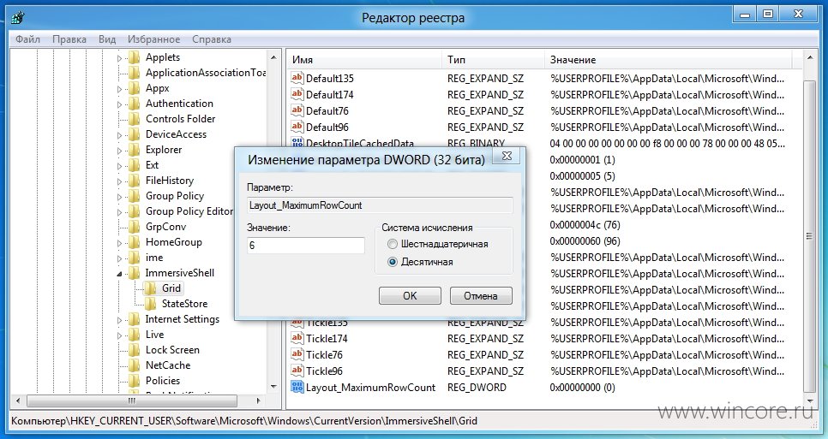Click the value 0x00000060 (96)

(585, 240)
